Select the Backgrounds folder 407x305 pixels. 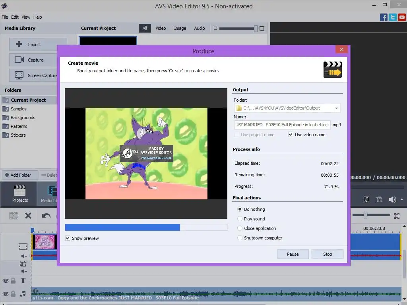23,118
